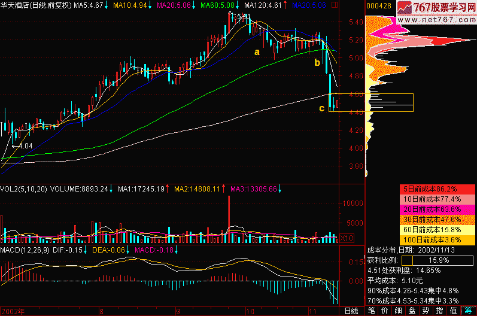477x316 pixels.
Task: Click the 华天酒店 stock title
Action: [x=16, y=5]
